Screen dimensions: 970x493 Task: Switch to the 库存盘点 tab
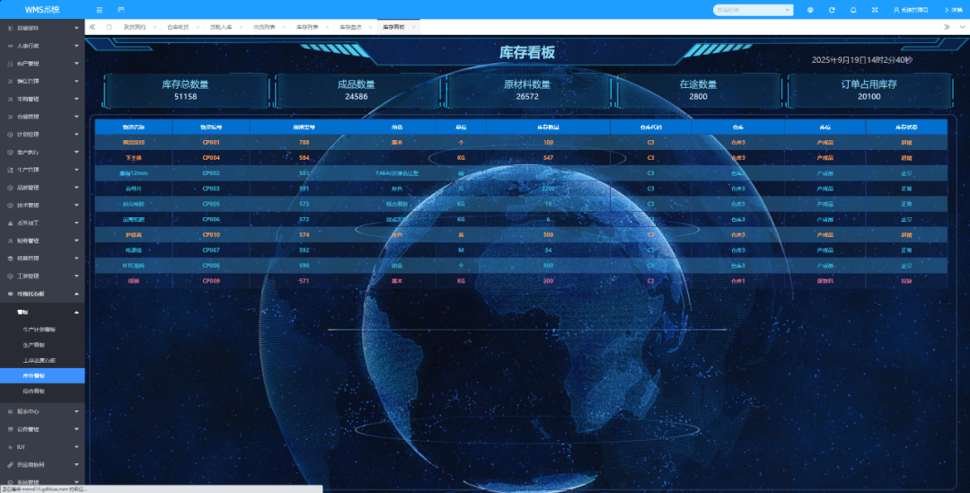[350, 27]
